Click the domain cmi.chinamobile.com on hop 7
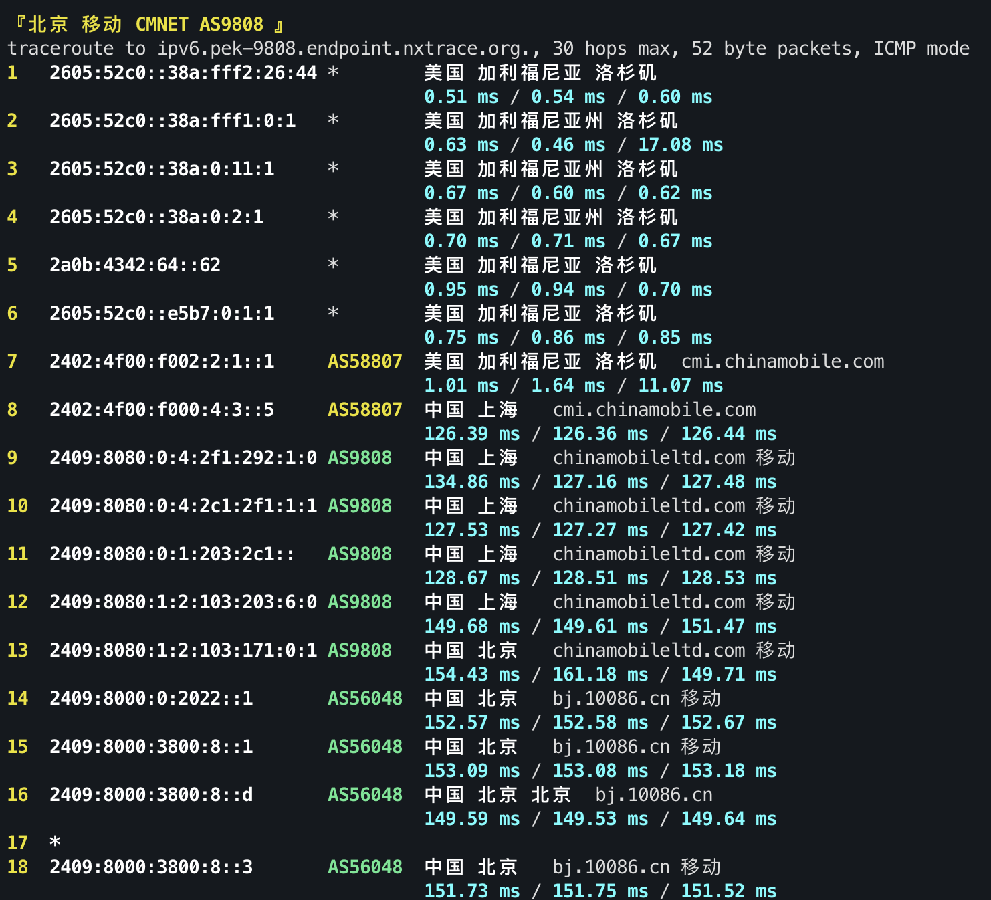Image resolution: width=991 pixels, height=900 pixels. (781, 361)
